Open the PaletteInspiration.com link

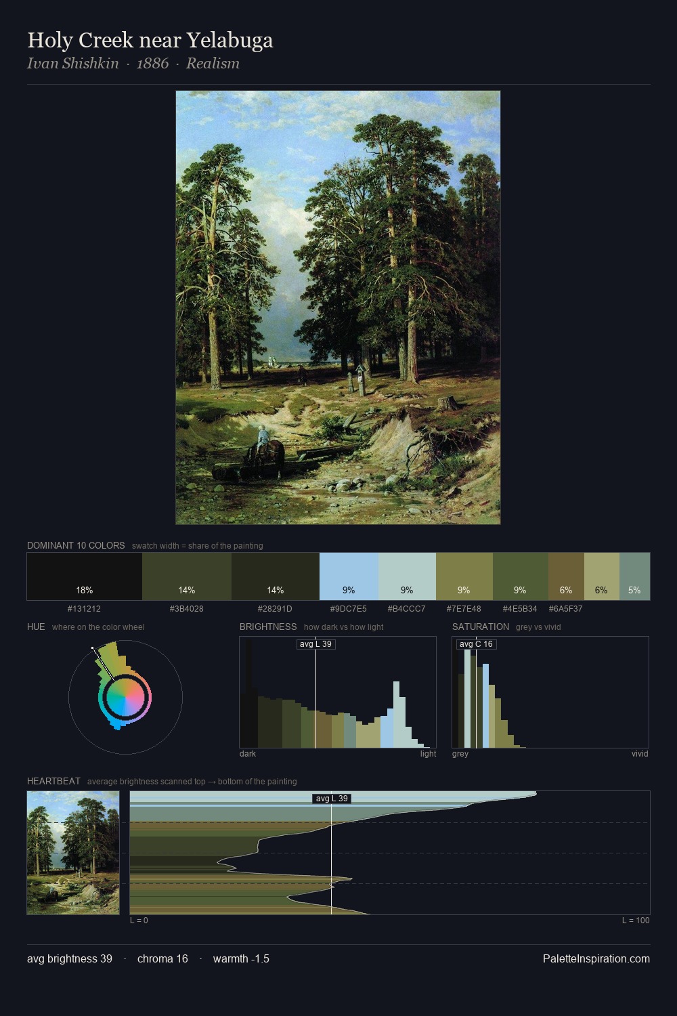[596, 959]
